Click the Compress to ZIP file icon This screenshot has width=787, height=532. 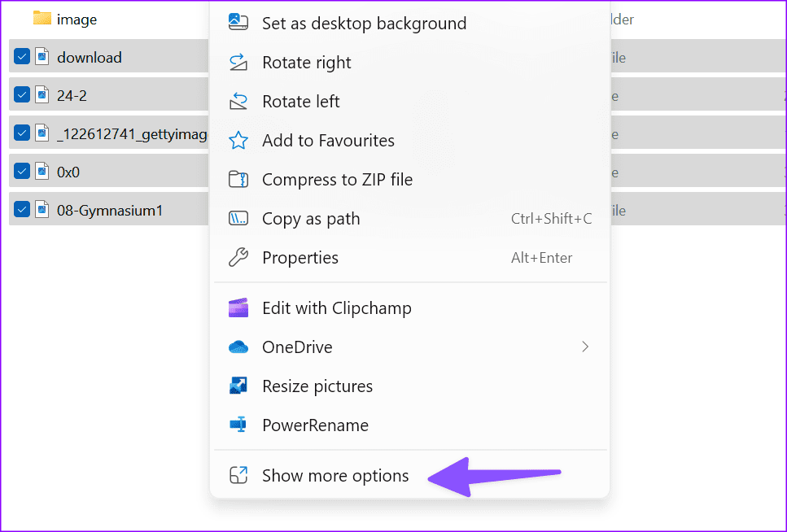[x=238, y=179]
